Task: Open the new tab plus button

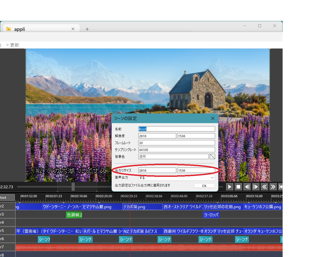Action: tap(87, 29)
